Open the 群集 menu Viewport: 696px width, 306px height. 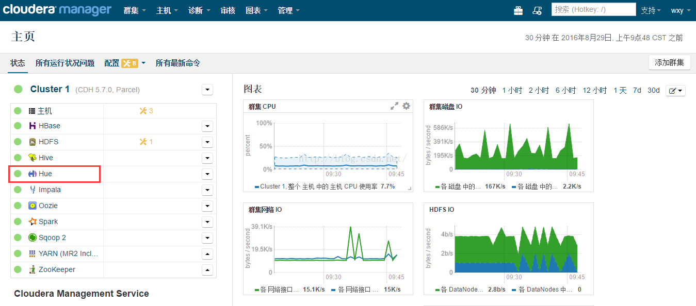coord(135,10)
